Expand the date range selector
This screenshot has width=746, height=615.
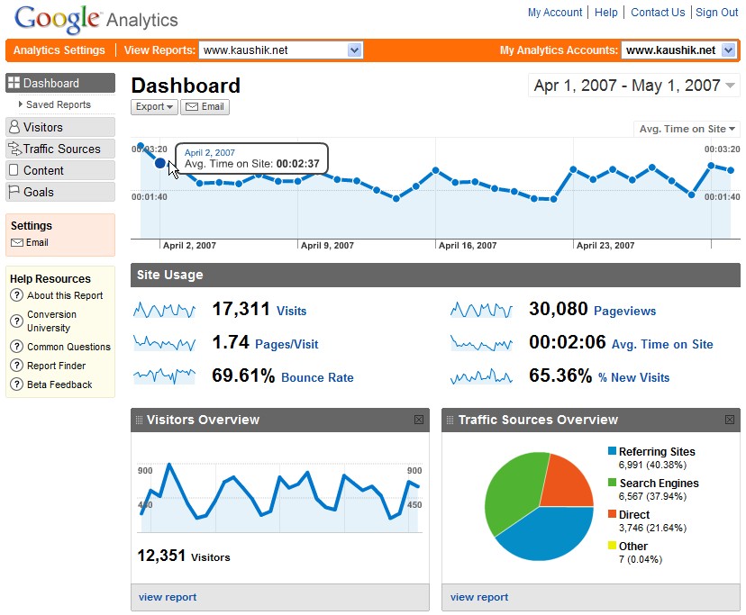tap(730, 86)
